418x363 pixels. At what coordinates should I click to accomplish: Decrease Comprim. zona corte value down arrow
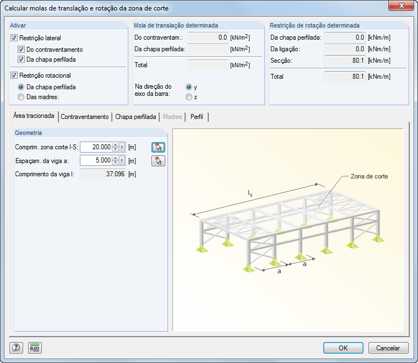(115, 149)
